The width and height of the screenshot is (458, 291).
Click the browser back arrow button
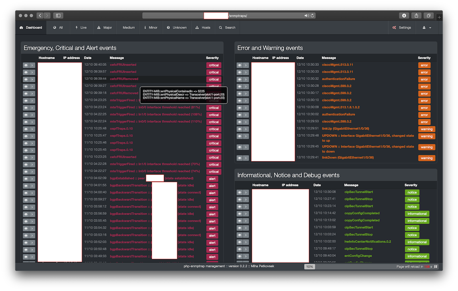coord(39,15)
